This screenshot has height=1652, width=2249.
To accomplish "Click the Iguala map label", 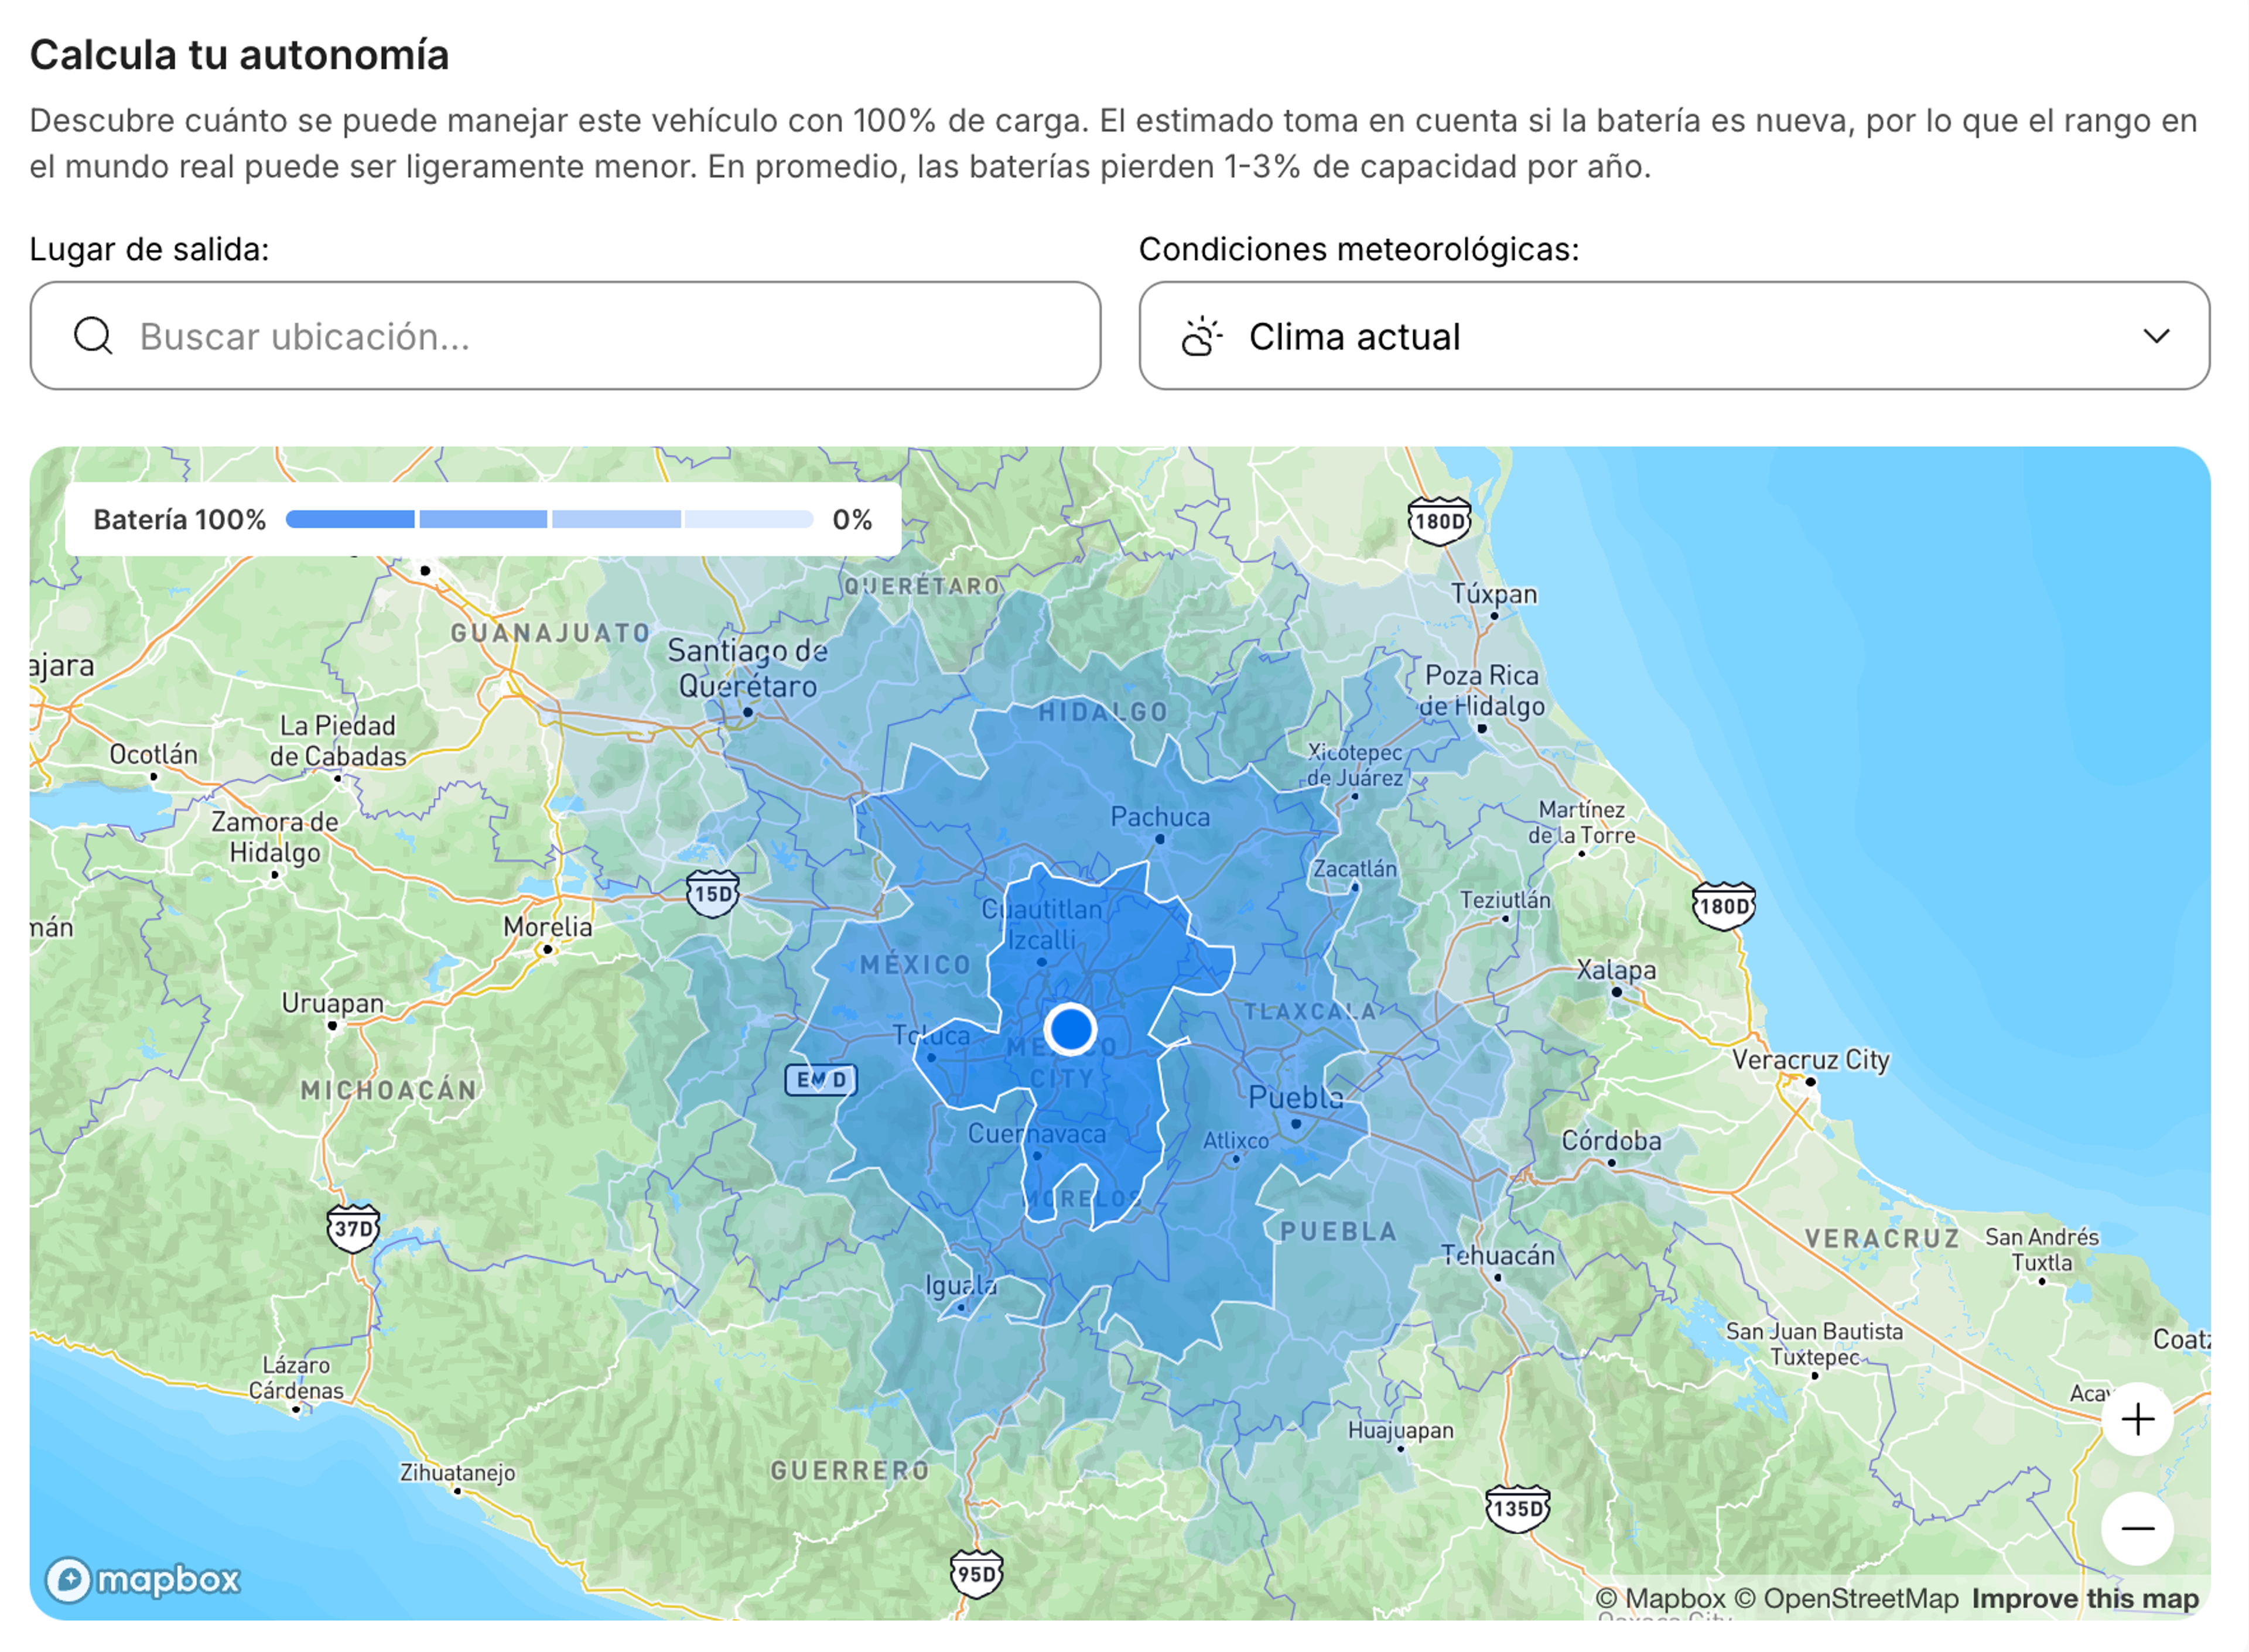I will [x=961, y=1286].
